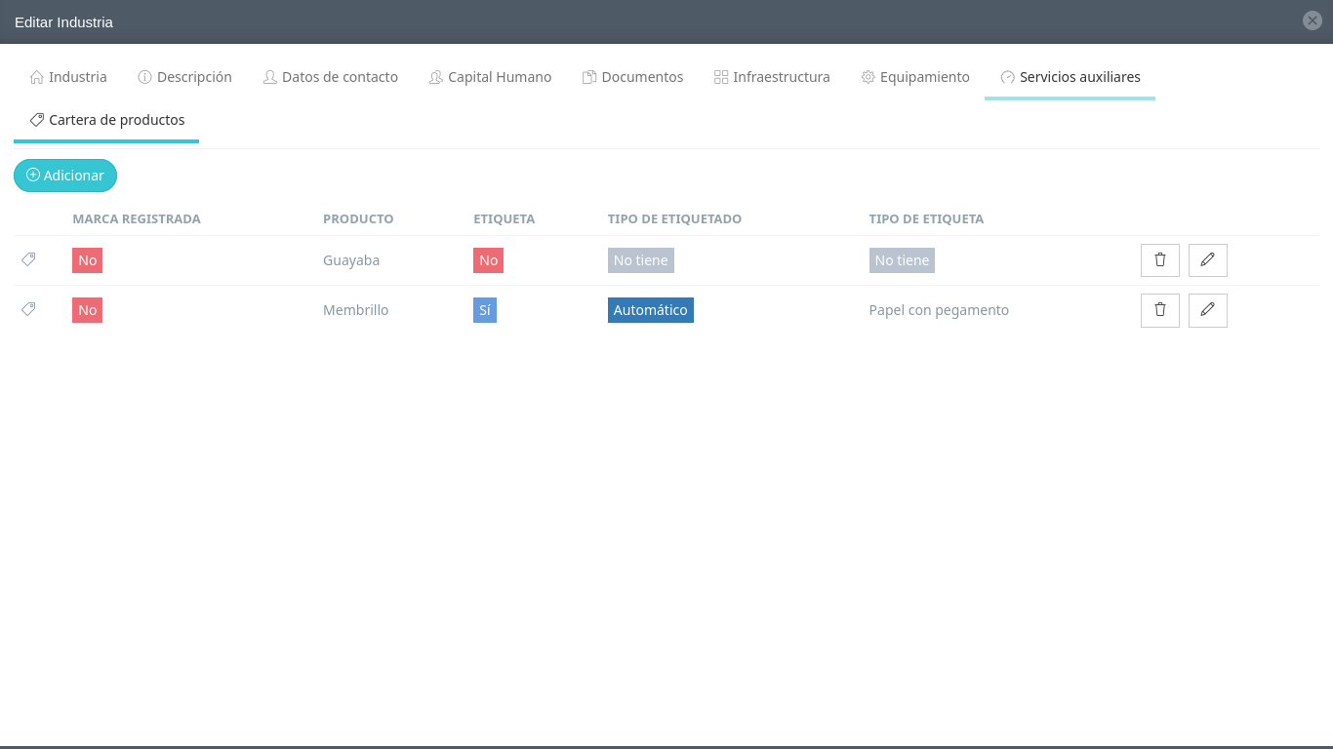This screenshot has width=1333, height=749.
Task: Click the tag icon beside Membrillo
Action: point(28,309)
